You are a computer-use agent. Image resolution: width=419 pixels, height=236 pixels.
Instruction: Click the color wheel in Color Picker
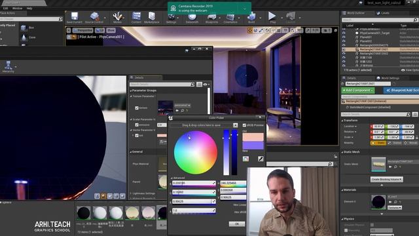pyautogui.click(x=195, y=153)
